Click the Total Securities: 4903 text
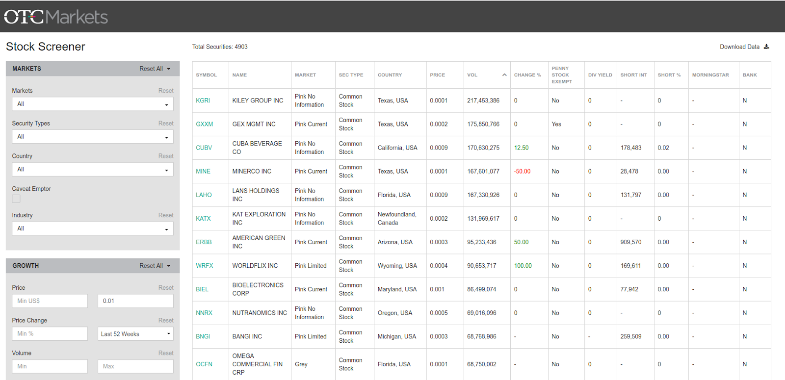This screenshot has height=380, width=785. (x=220, y=47)
